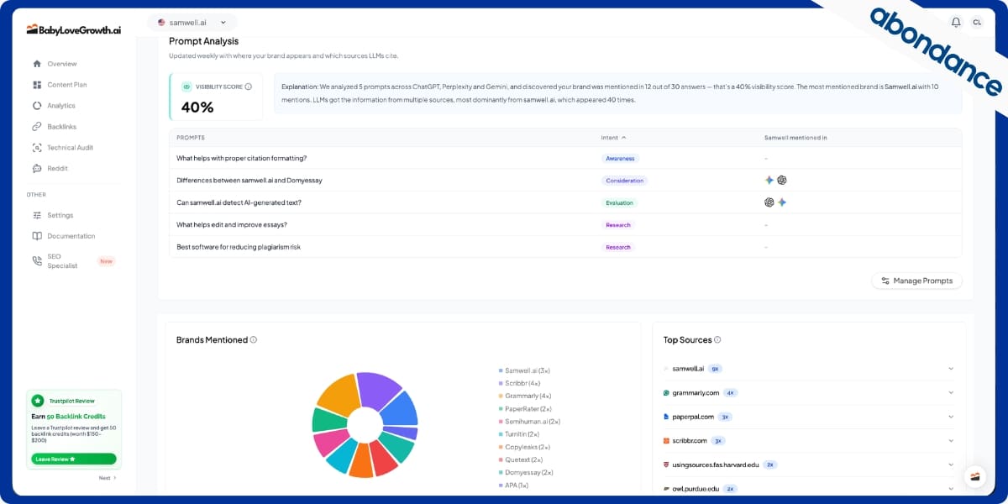Click the eye icon in Visibility Score card

(186, 87)
